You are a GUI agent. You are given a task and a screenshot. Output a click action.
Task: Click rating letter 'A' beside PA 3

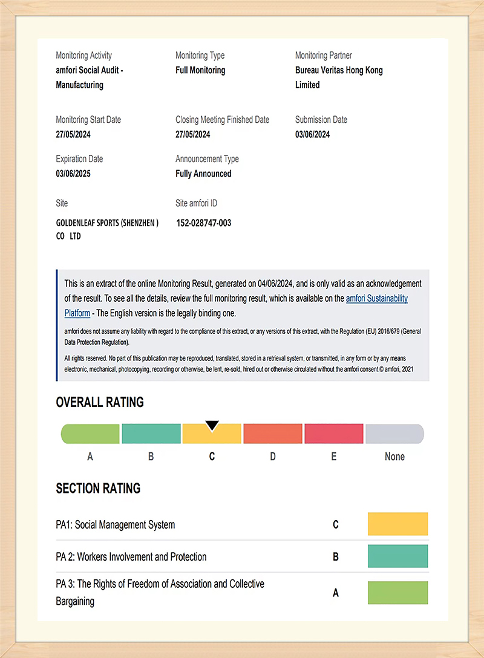[335, 593]
